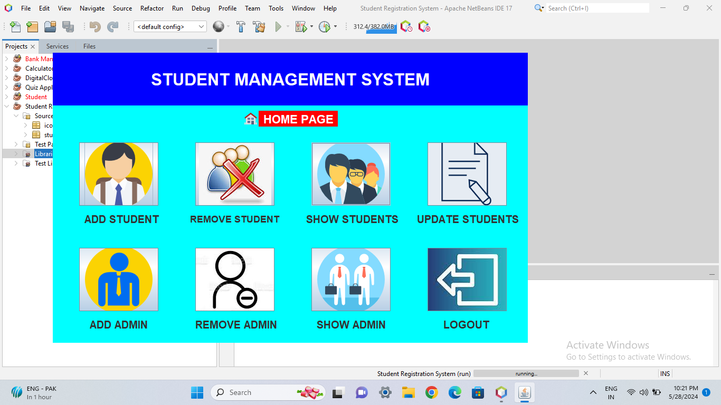Open the default config dropdown
The height and width of the screenshot is (405, 721).
point(170,26)
